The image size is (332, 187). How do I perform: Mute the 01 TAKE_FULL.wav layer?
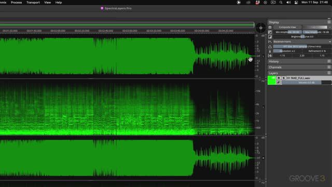click(279, 78)
